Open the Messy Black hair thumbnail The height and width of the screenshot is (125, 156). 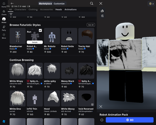69,71
